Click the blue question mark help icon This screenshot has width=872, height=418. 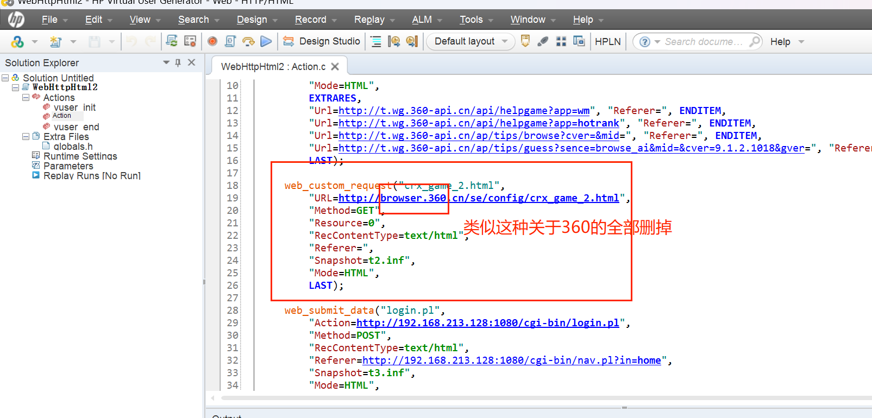[x=645, y=42]
